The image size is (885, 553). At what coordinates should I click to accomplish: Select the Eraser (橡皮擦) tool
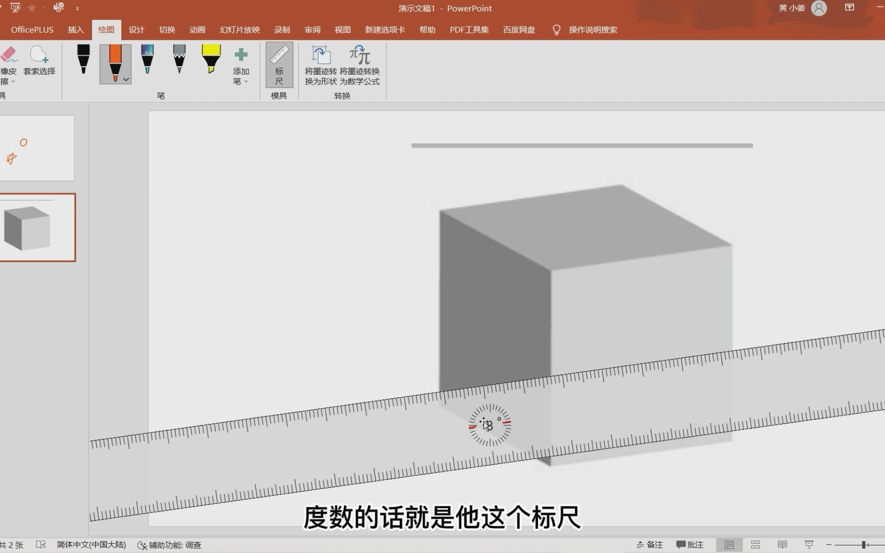(8, 65)
